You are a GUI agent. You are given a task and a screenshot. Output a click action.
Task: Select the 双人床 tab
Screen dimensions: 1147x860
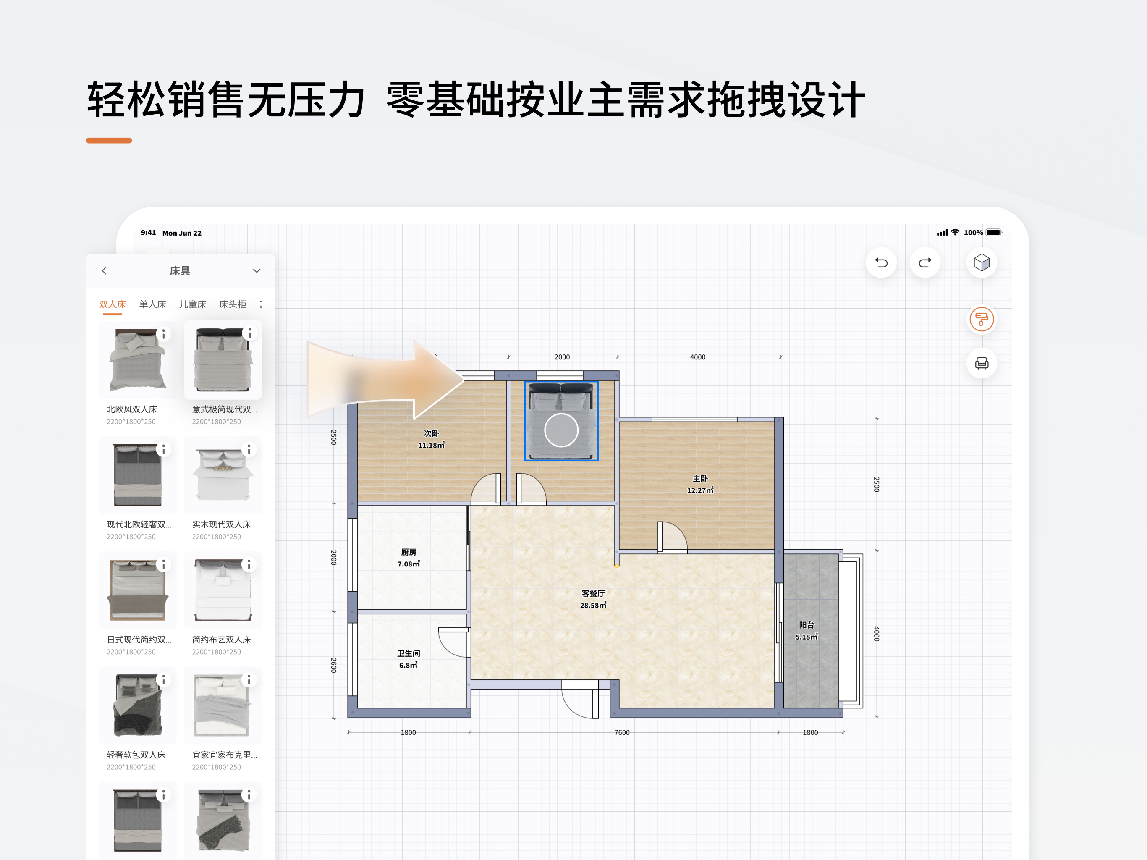pyautogui.click(x=113, y=304)
